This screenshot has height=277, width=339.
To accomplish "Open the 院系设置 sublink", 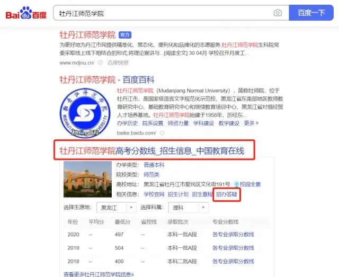I will tap(153, 123).
